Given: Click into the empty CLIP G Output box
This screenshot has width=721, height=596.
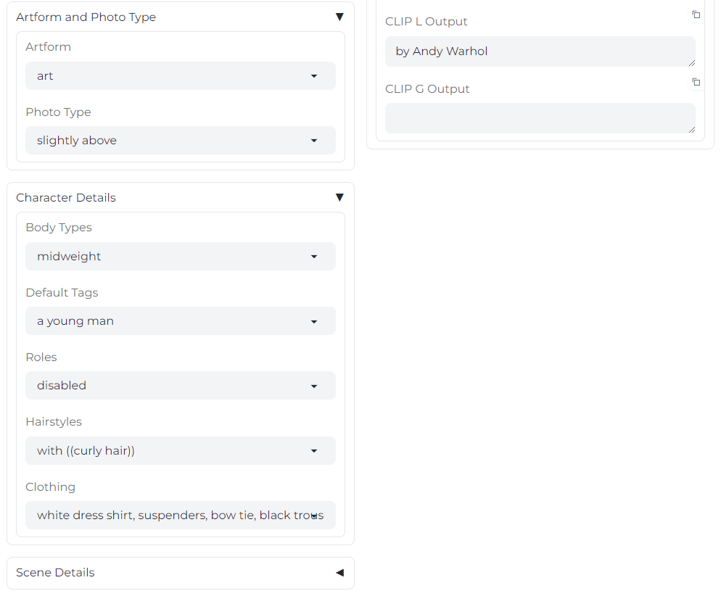Looking at the screenshot, I should click(540, 118).
